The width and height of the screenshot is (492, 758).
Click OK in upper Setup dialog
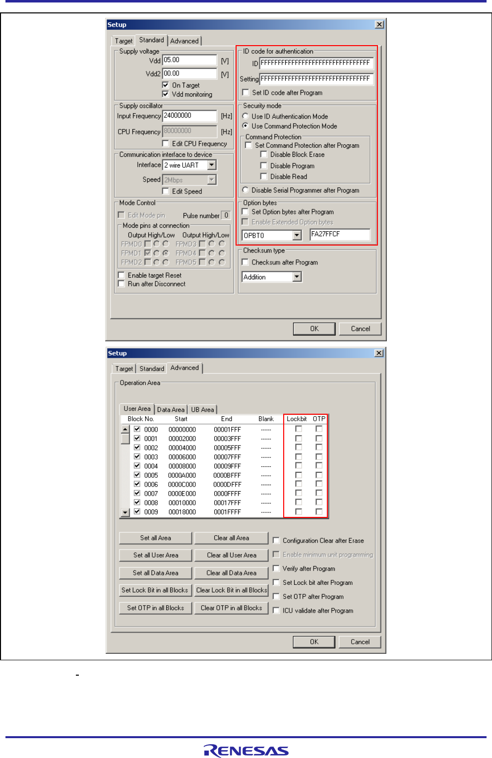tap(314, 328)
